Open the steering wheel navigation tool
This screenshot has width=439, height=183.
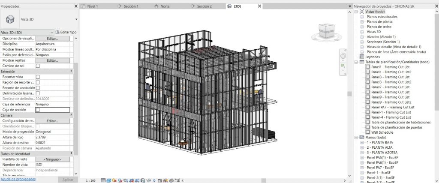(x=343, y=56)
